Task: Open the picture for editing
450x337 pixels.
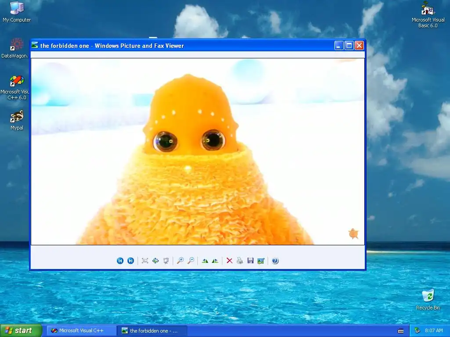Action: 261,261
